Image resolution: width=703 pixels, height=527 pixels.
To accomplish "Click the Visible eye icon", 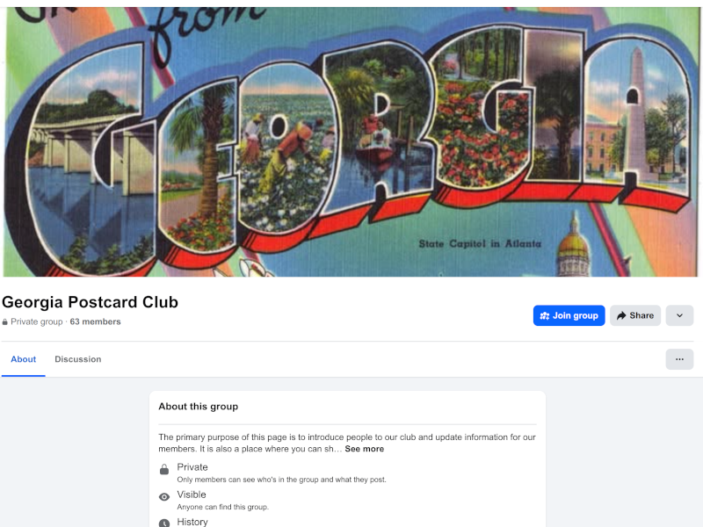I will 164,497.
